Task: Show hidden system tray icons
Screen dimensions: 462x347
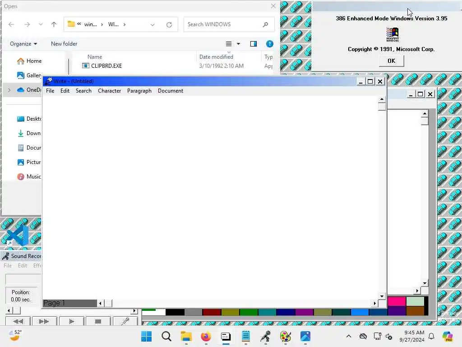Action: 349,336
